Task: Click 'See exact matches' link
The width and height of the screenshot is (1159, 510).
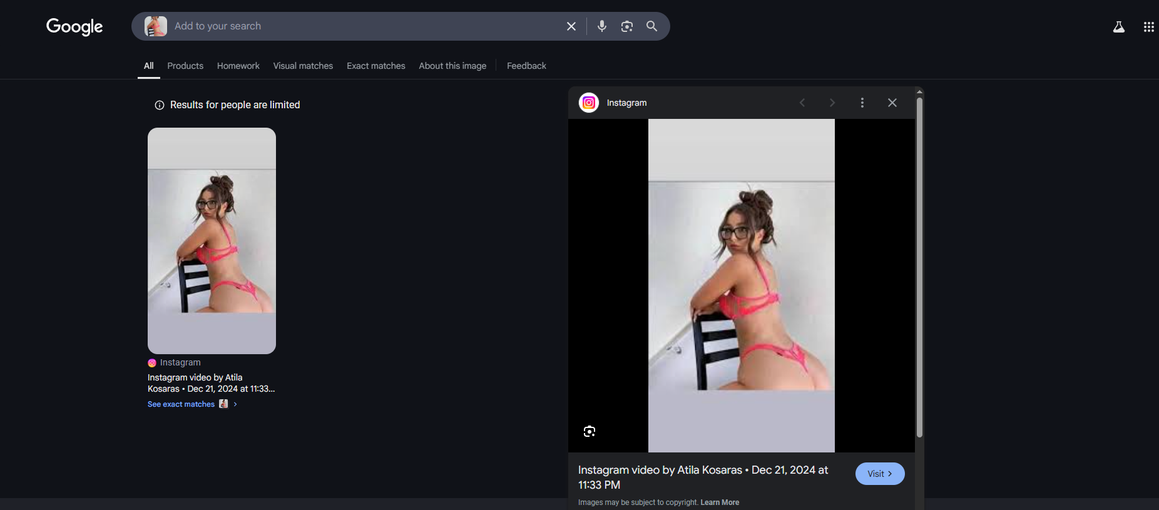Action: pyautogui.click(x=181, y=404)
